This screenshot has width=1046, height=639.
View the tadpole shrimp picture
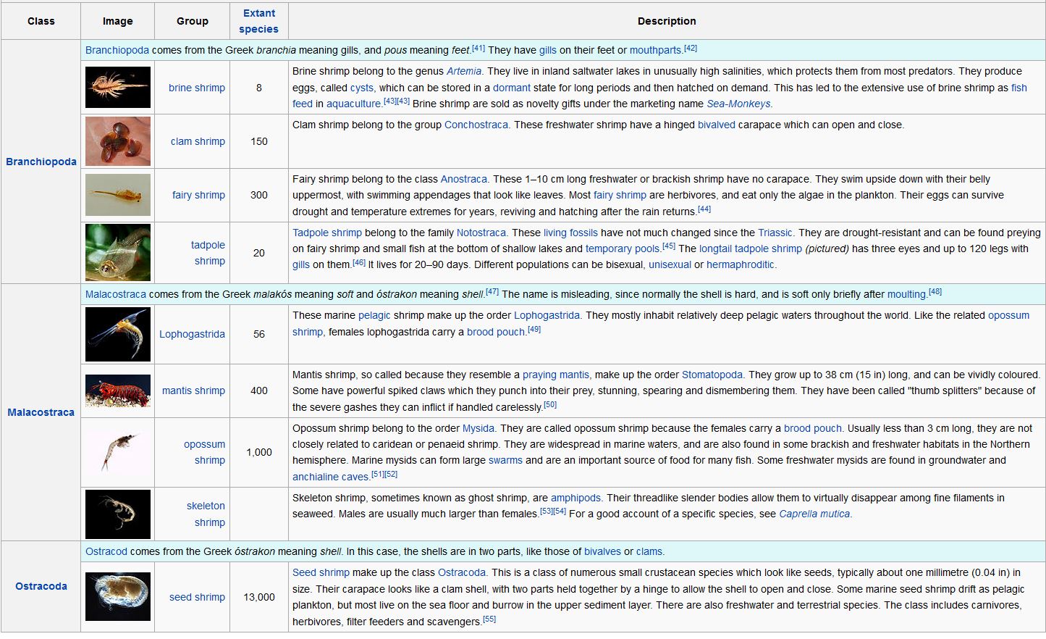tap(117, 252)
